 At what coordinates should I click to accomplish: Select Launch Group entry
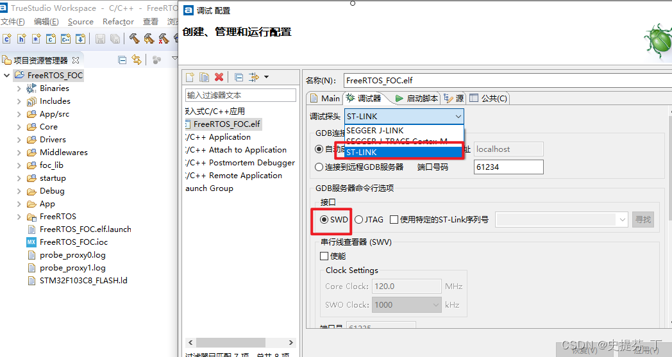tap(209, 188)
